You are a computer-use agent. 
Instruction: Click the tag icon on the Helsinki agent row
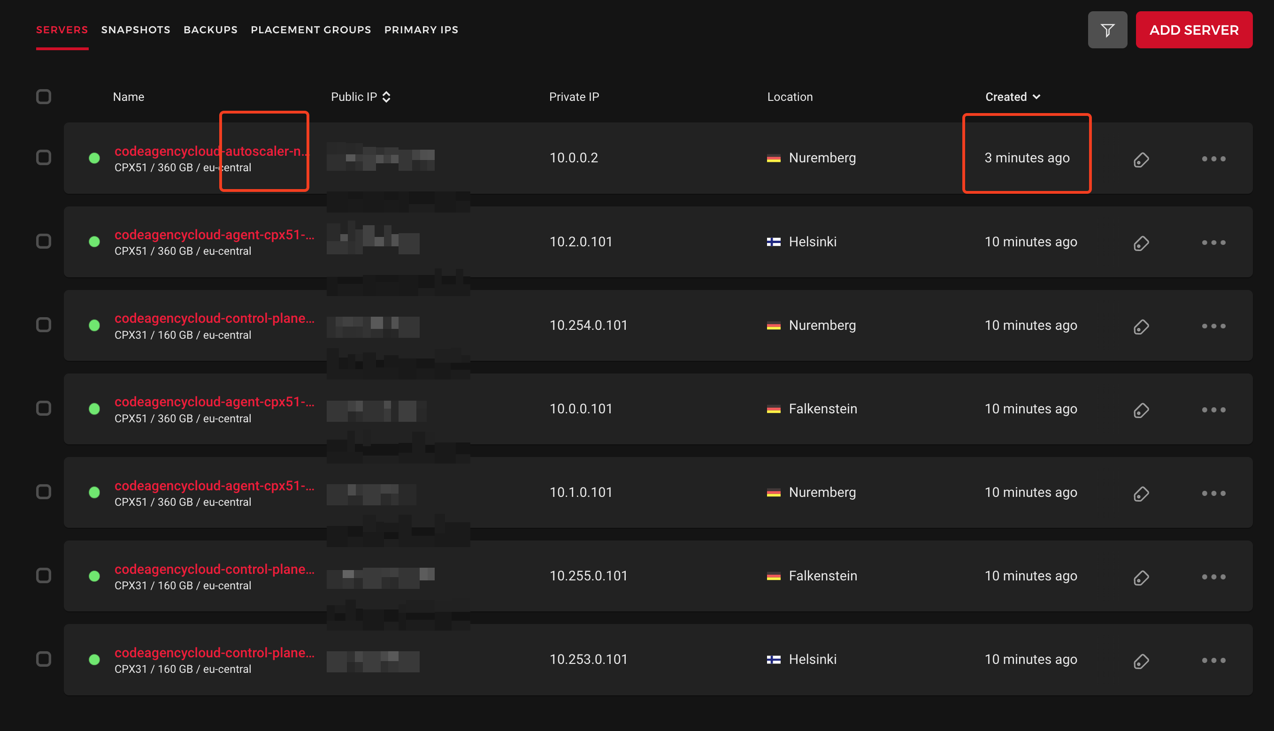pos(1140,243)
